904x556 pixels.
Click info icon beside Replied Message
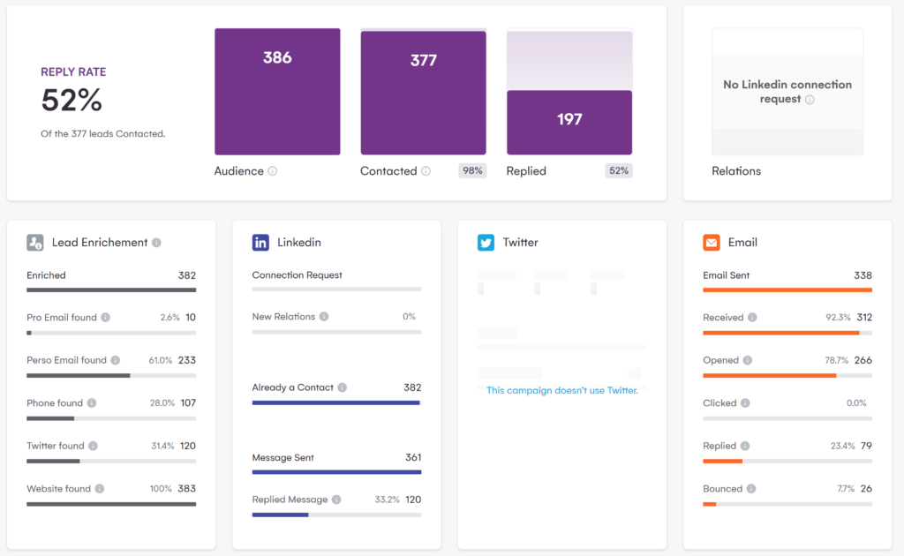pos(336,500)
